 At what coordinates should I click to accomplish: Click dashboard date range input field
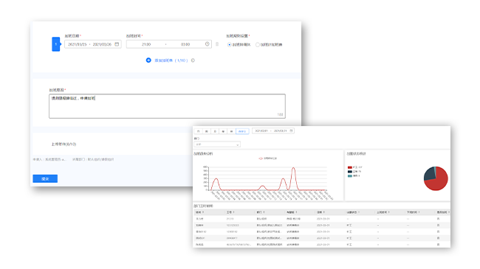click(273, 131)
